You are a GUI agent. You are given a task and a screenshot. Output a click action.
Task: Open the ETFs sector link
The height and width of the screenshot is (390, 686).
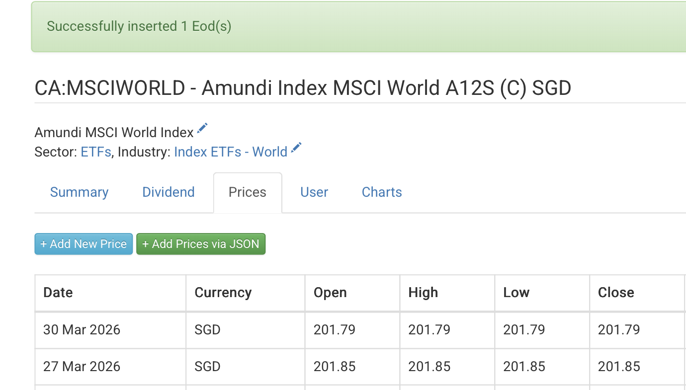pyautogui.click(x=96, y=152)
